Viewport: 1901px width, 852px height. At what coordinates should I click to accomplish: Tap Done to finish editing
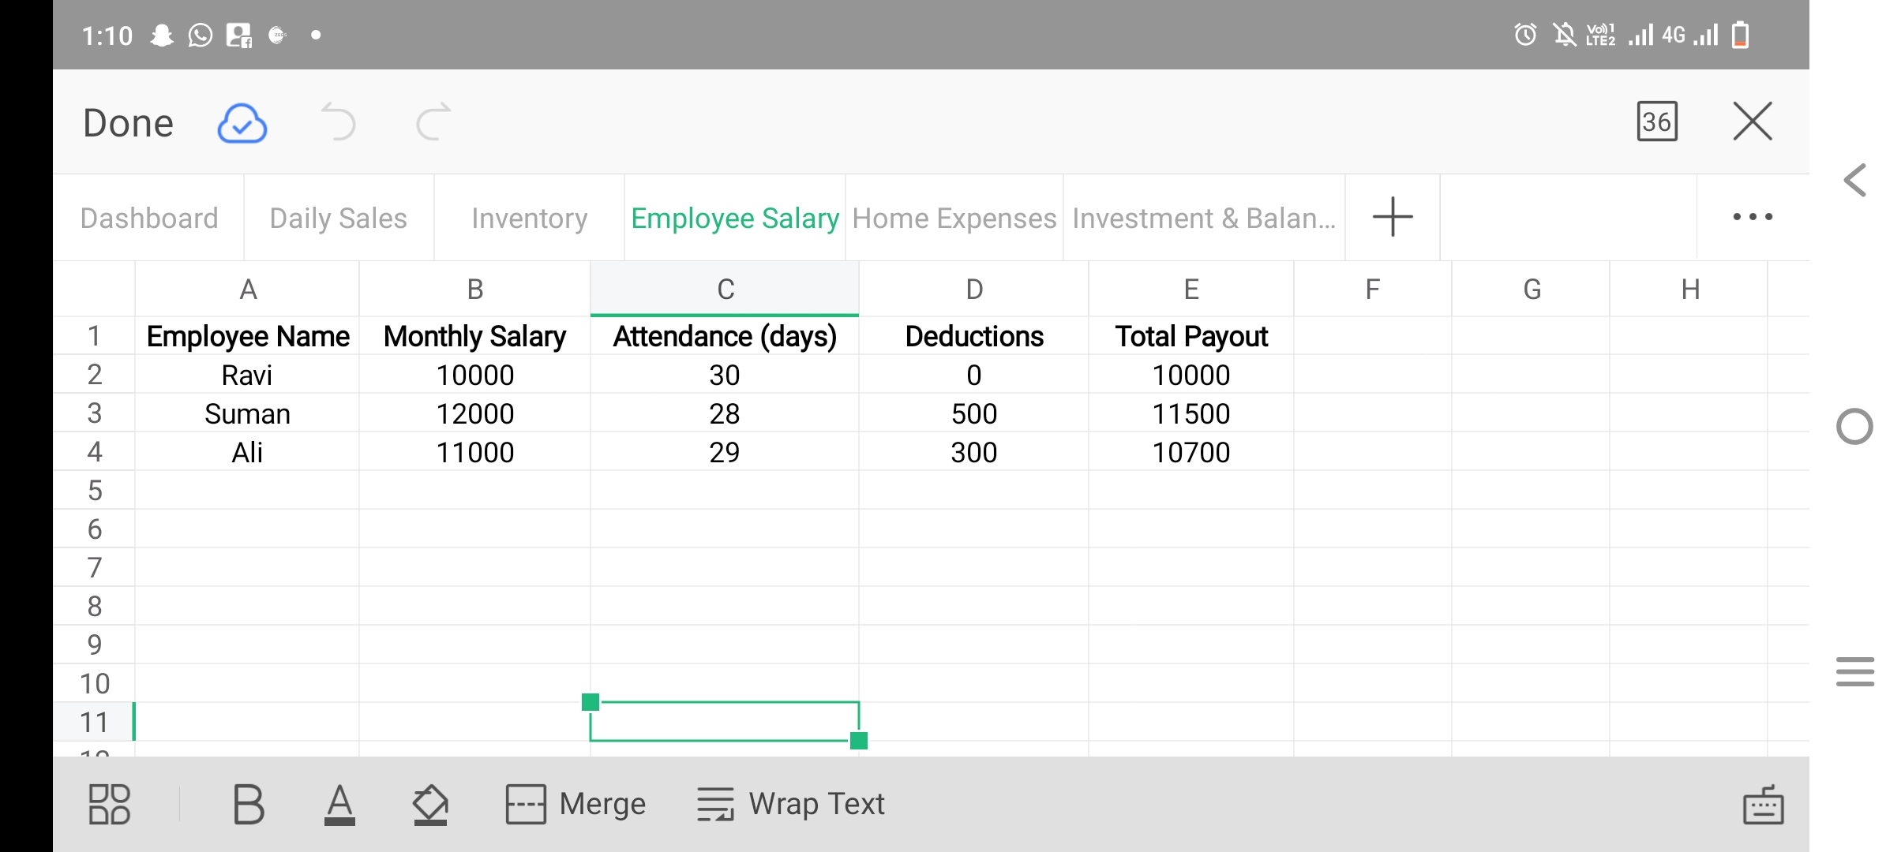[128, 122]
